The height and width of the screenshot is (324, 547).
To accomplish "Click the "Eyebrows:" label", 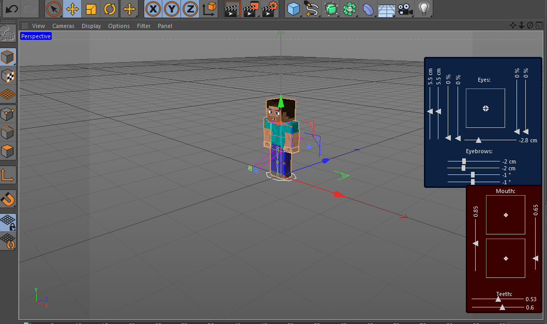I will 479,151.
